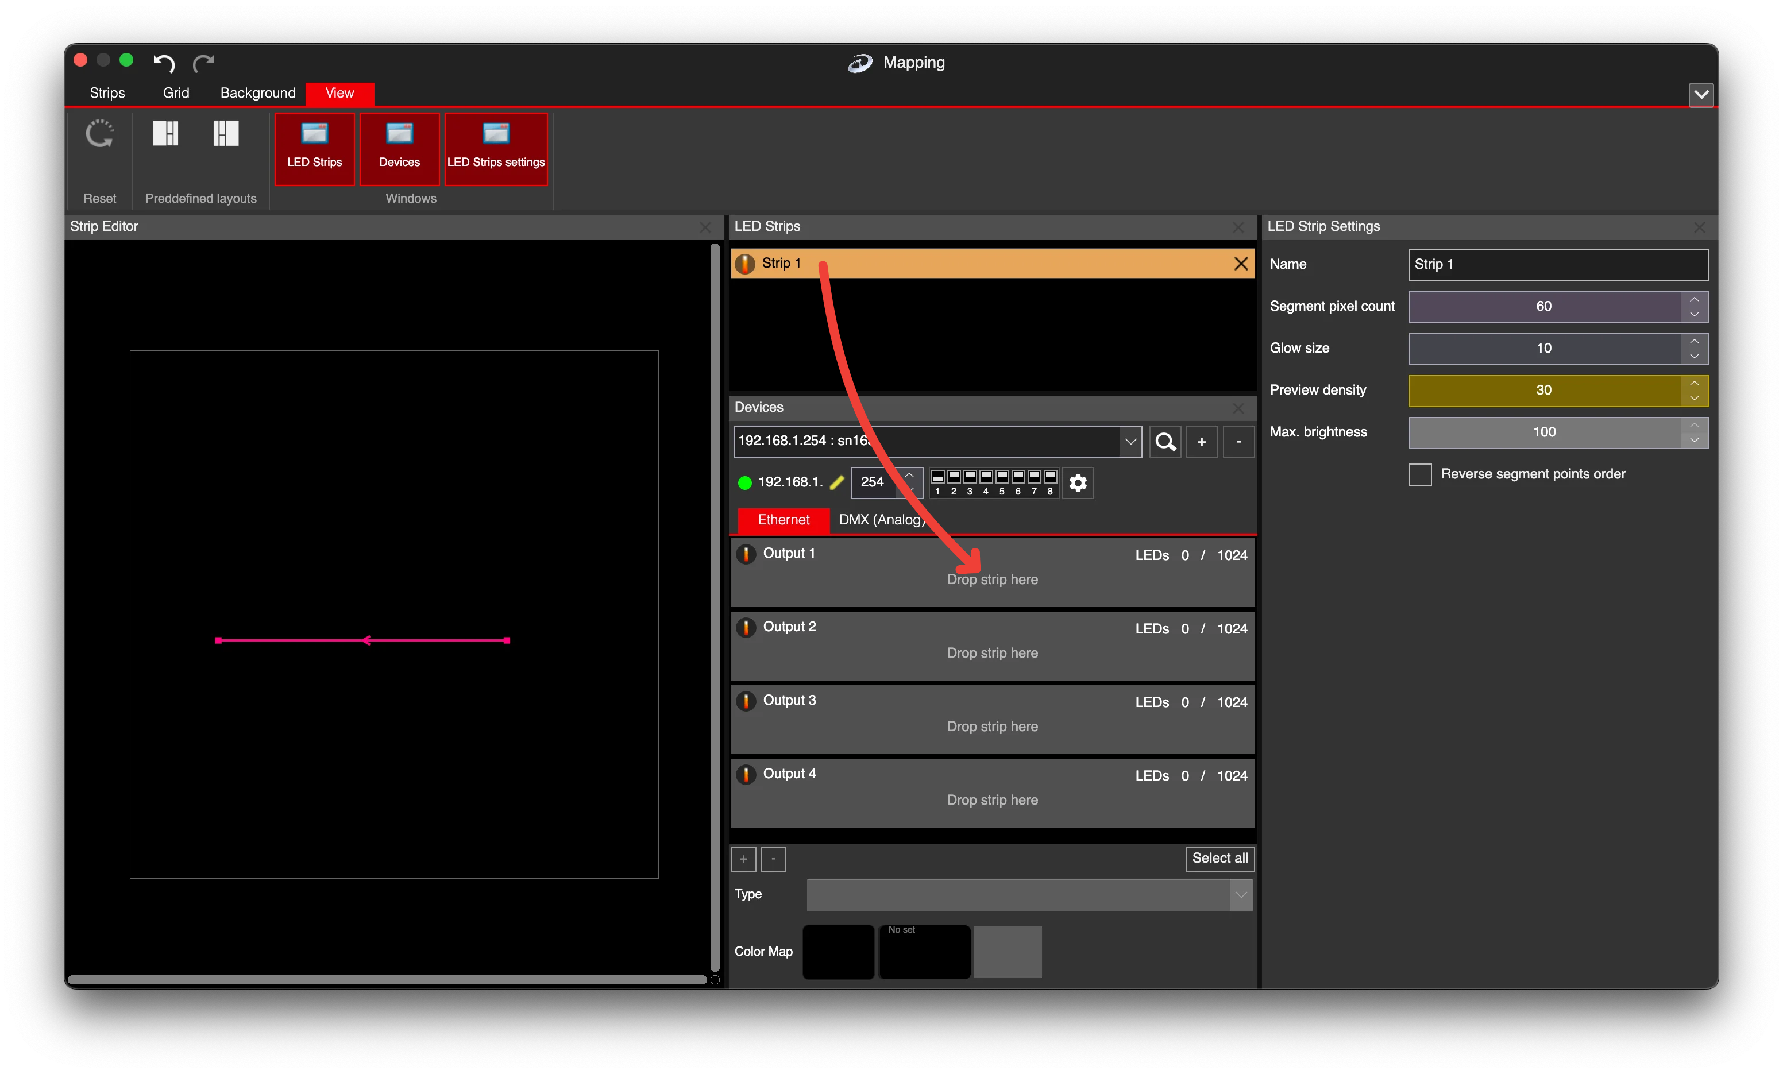Collapse the ribbon with the chevron button

coord(1700,94)
